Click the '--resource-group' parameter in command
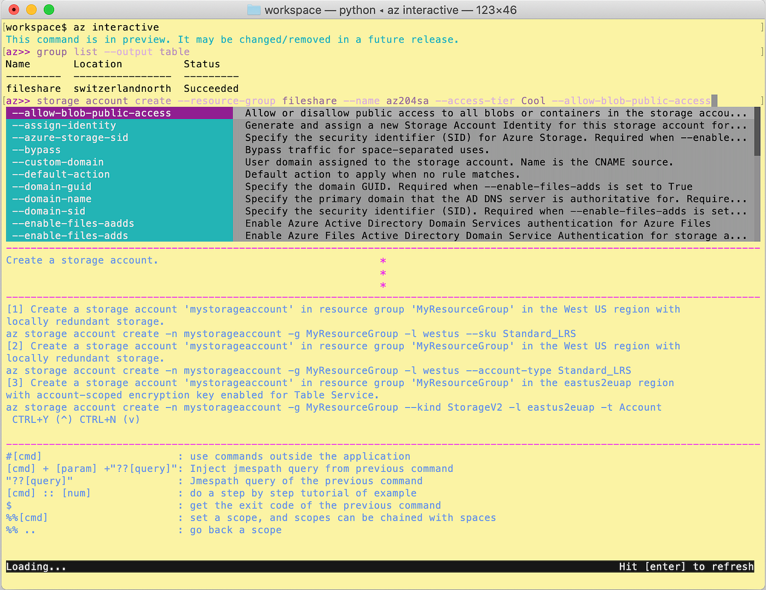 point(227,101)
